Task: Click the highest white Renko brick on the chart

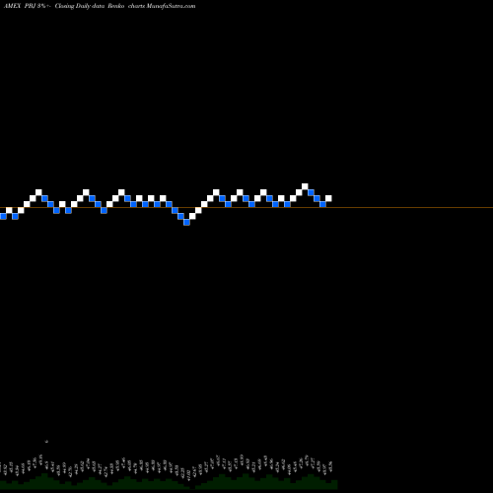Action: [305, 186]
